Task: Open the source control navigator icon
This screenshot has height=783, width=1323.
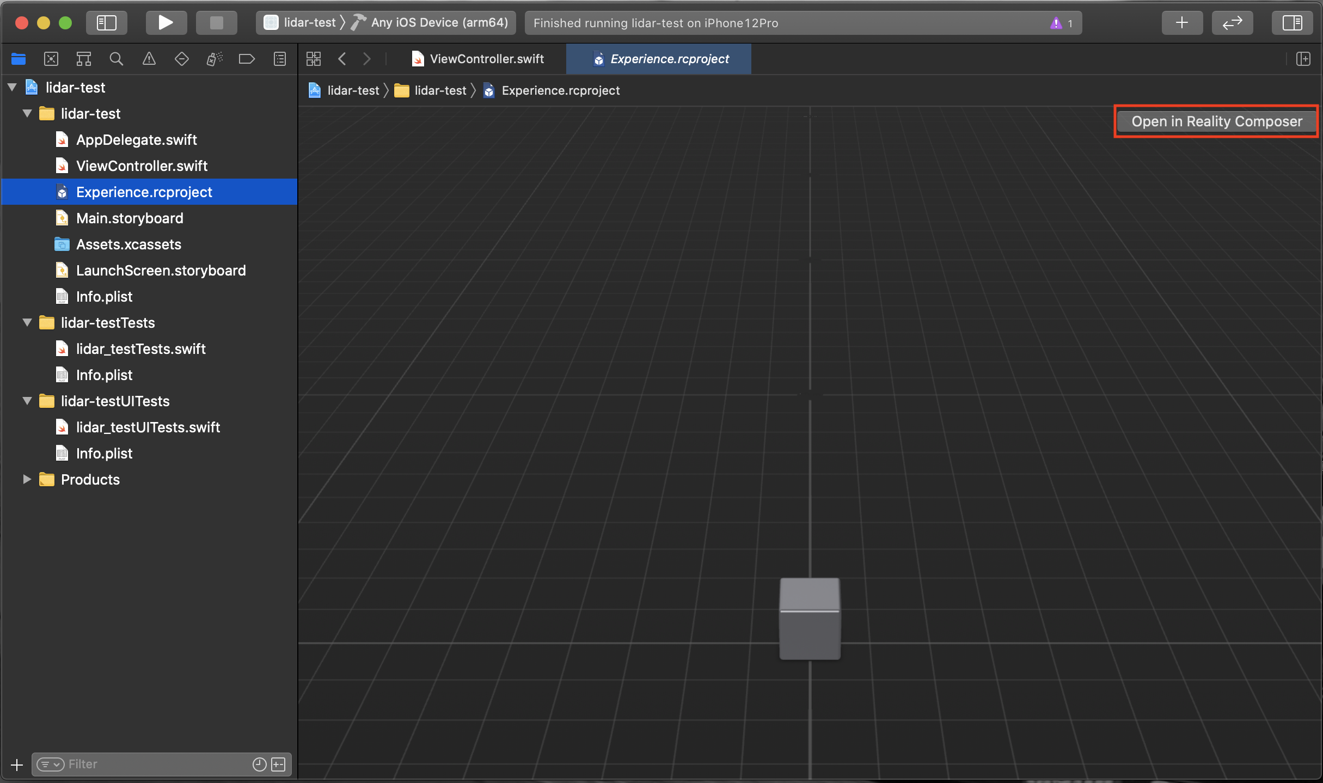Action: [51, 59]
